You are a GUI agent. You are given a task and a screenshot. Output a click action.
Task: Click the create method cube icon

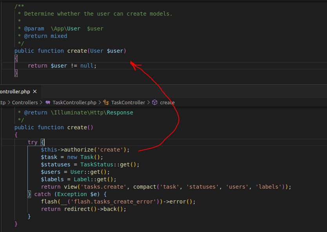(155, 102)
